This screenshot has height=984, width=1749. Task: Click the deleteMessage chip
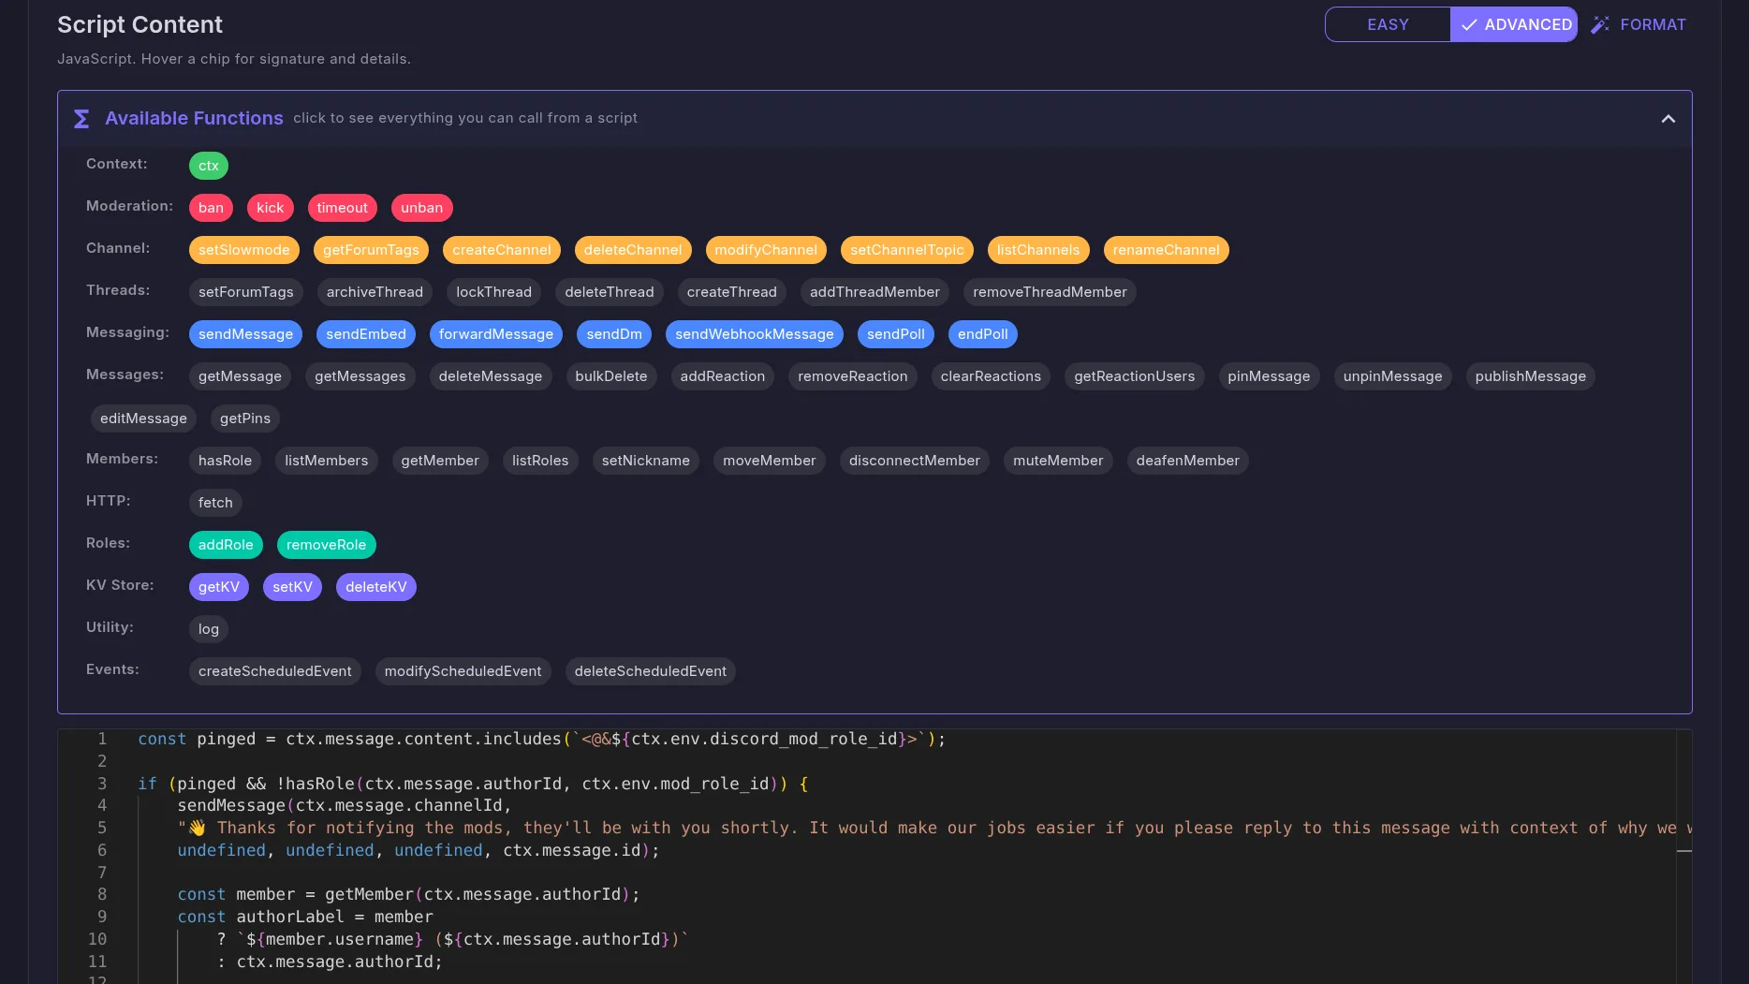tap(491, 376)
